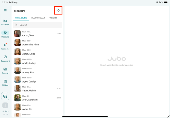Open the hamburger menu icon
170x118 pixels.
coord(5,10)
